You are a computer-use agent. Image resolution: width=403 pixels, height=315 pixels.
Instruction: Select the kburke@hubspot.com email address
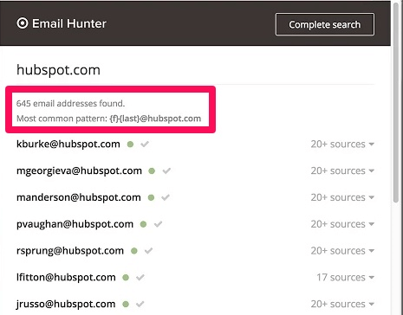tap(68, 144)
